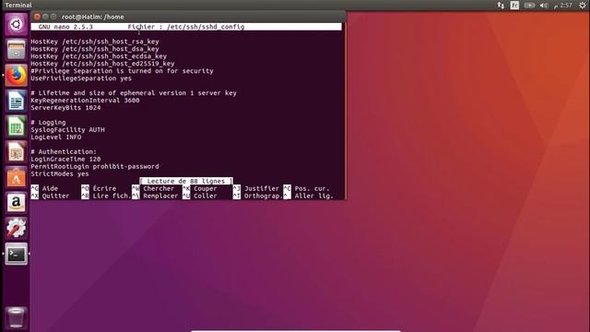Minimize the root@Hatim terminal window

45,17
